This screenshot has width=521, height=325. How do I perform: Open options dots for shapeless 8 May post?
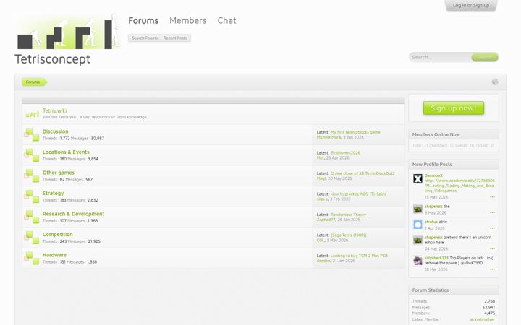pyautogui.click(x=492, y=212)
